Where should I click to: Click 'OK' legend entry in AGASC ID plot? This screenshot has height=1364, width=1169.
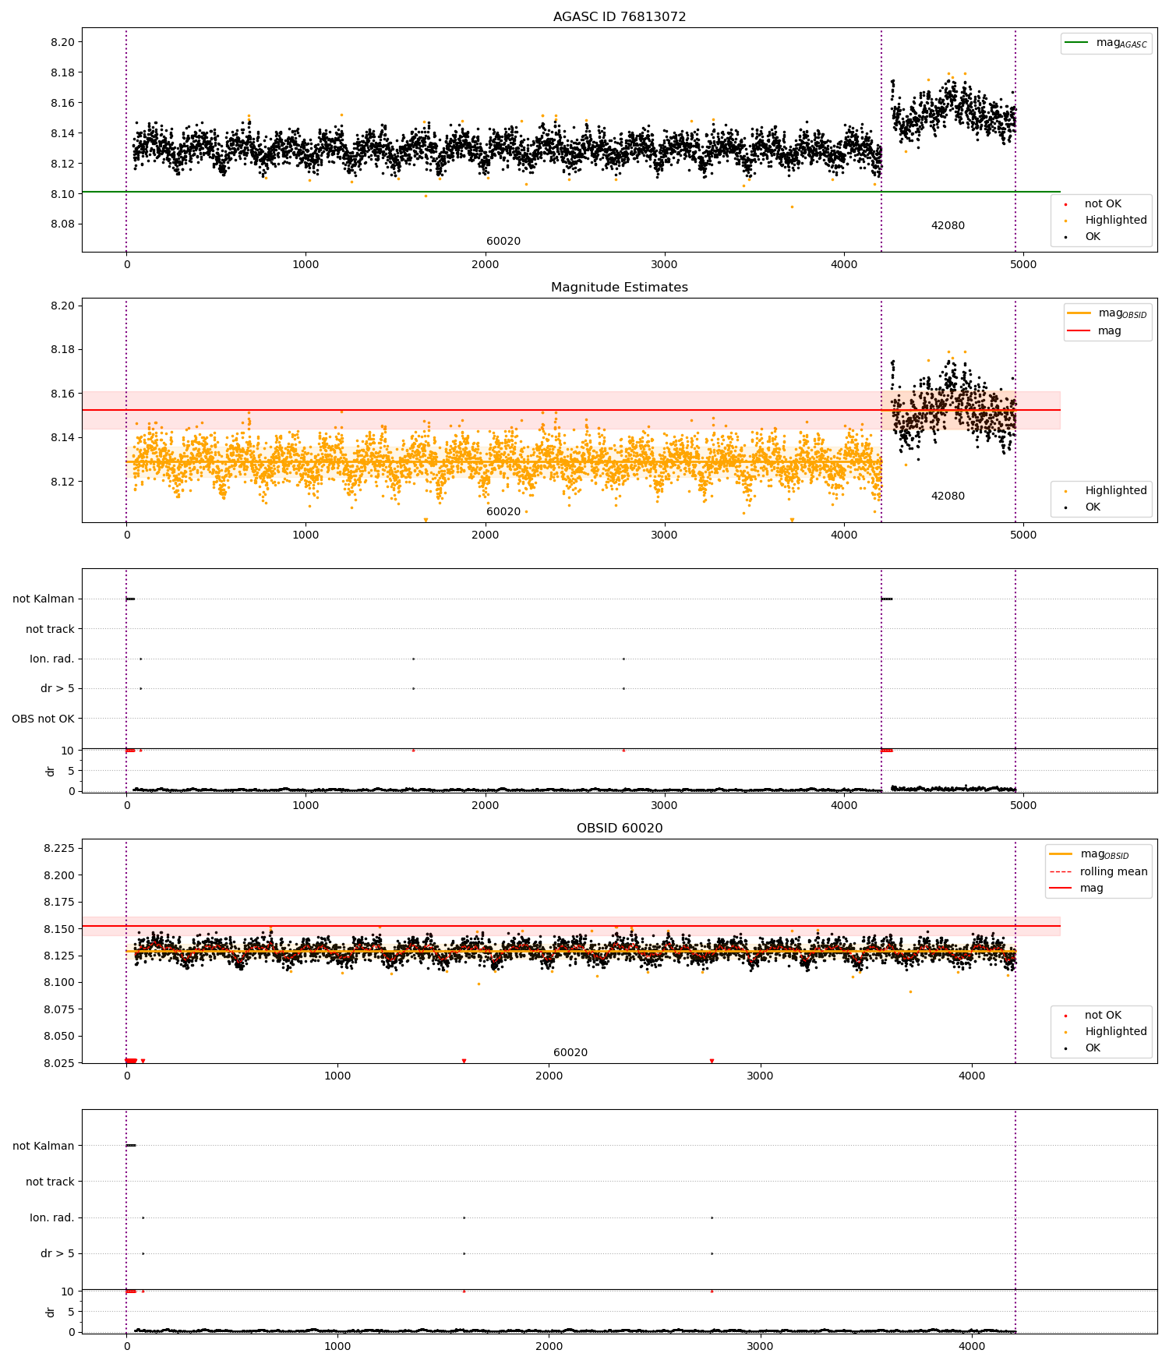(x=1083, y=237)
